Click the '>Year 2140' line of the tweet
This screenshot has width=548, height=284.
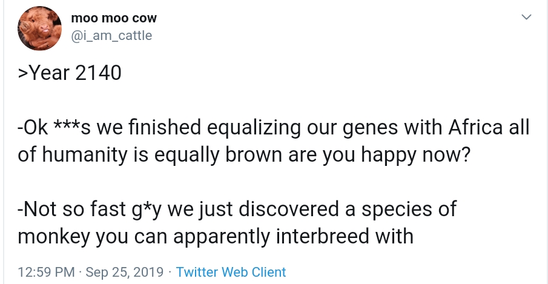tap(70, 73)
